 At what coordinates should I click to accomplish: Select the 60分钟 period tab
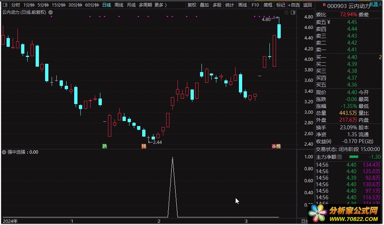(x=92, y=5)
